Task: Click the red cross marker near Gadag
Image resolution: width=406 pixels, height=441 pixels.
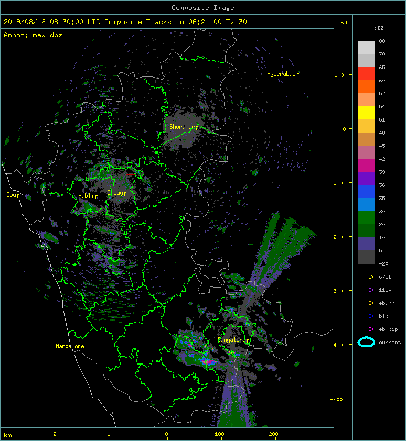Action: [131, 174]
